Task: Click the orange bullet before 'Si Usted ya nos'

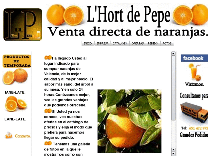Action: click(x=48, y=111)
